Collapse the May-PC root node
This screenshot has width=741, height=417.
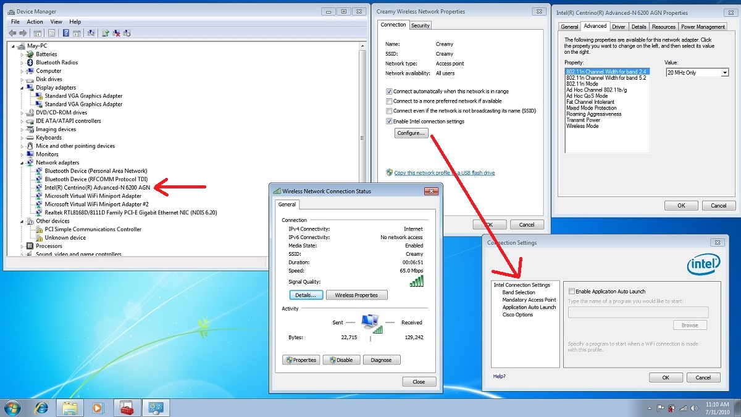[14, 46]
